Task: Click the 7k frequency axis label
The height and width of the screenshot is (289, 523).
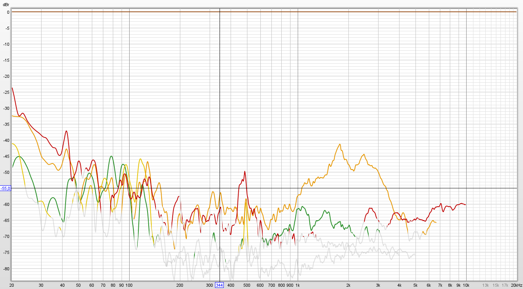Action: pyautogui.click(x=440, y=285)
